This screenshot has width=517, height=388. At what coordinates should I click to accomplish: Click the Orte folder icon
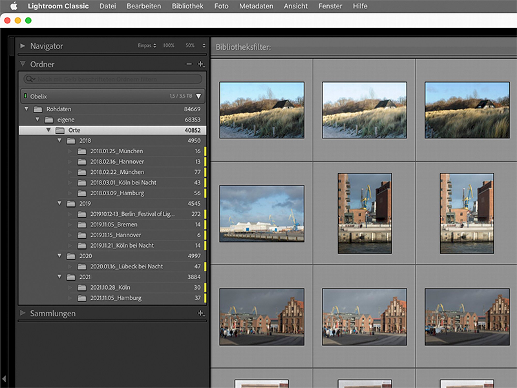coord(60,130)
